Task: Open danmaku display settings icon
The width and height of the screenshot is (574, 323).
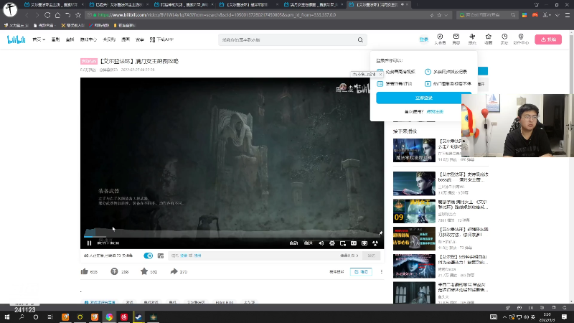Action: [x=160, y=256]
